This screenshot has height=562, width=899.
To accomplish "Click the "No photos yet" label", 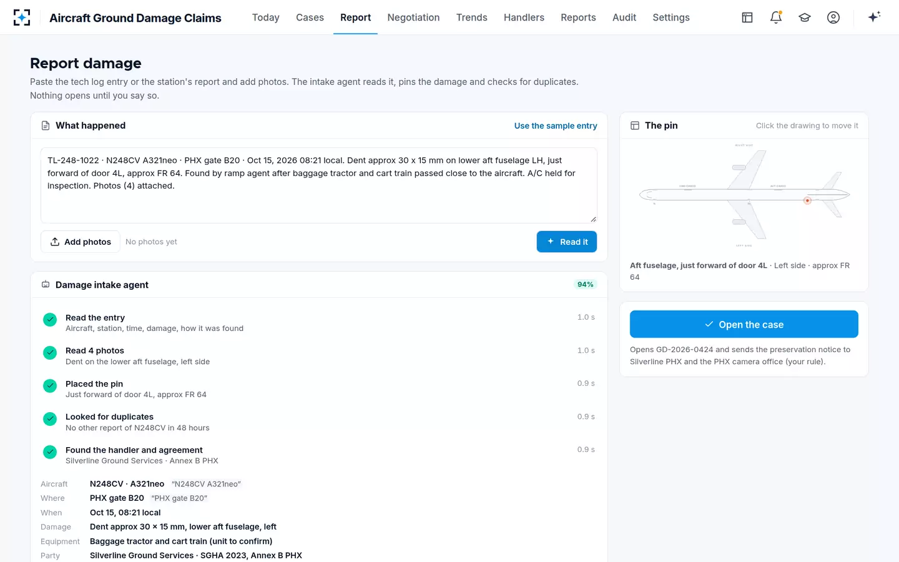I will click(x=151, y=242).
